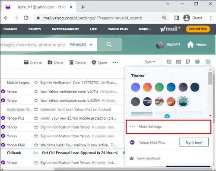
Task: Select the dark purple theme color
Action: click(183, 87)
